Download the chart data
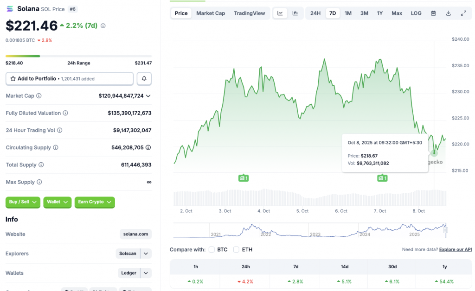This screenshot has width=475, height=291. [x=448, y=13]
